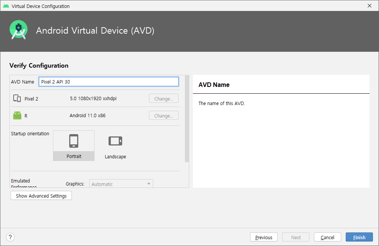Finish creating the virtual device
Screen dimensions: 379x246
click(x=359, y=237)
